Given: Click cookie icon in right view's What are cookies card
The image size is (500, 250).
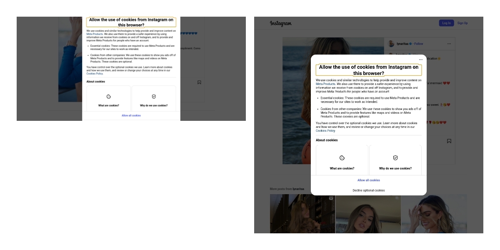Looking at the screenshot, I should pos(342,158).
